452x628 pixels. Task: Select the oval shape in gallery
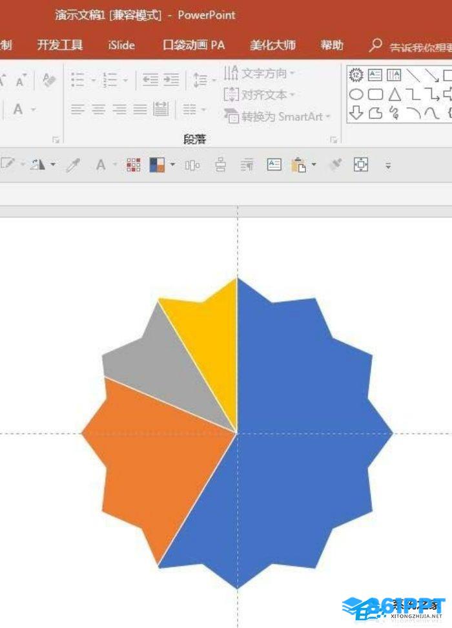(x=356, y=95)
